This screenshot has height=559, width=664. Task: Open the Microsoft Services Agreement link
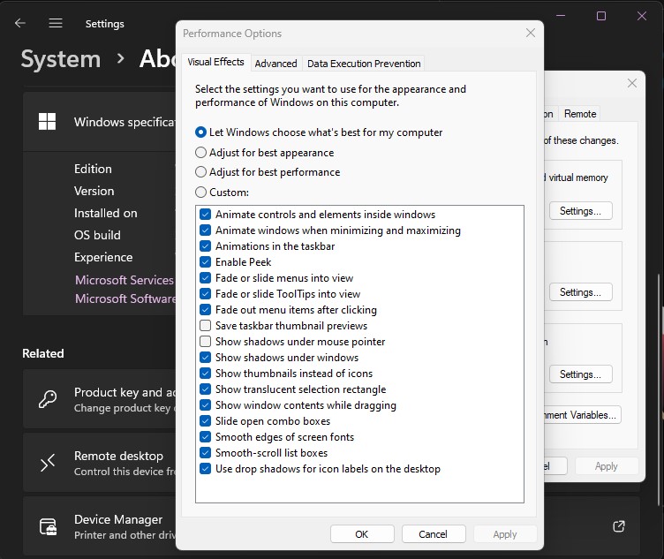coord(124,280)
